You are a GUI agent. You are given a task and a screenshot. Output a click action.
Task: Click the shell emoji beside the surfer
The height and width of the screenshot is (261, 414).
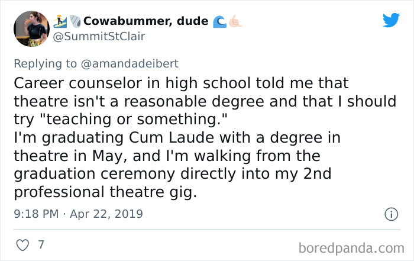(x=75, y=21)
